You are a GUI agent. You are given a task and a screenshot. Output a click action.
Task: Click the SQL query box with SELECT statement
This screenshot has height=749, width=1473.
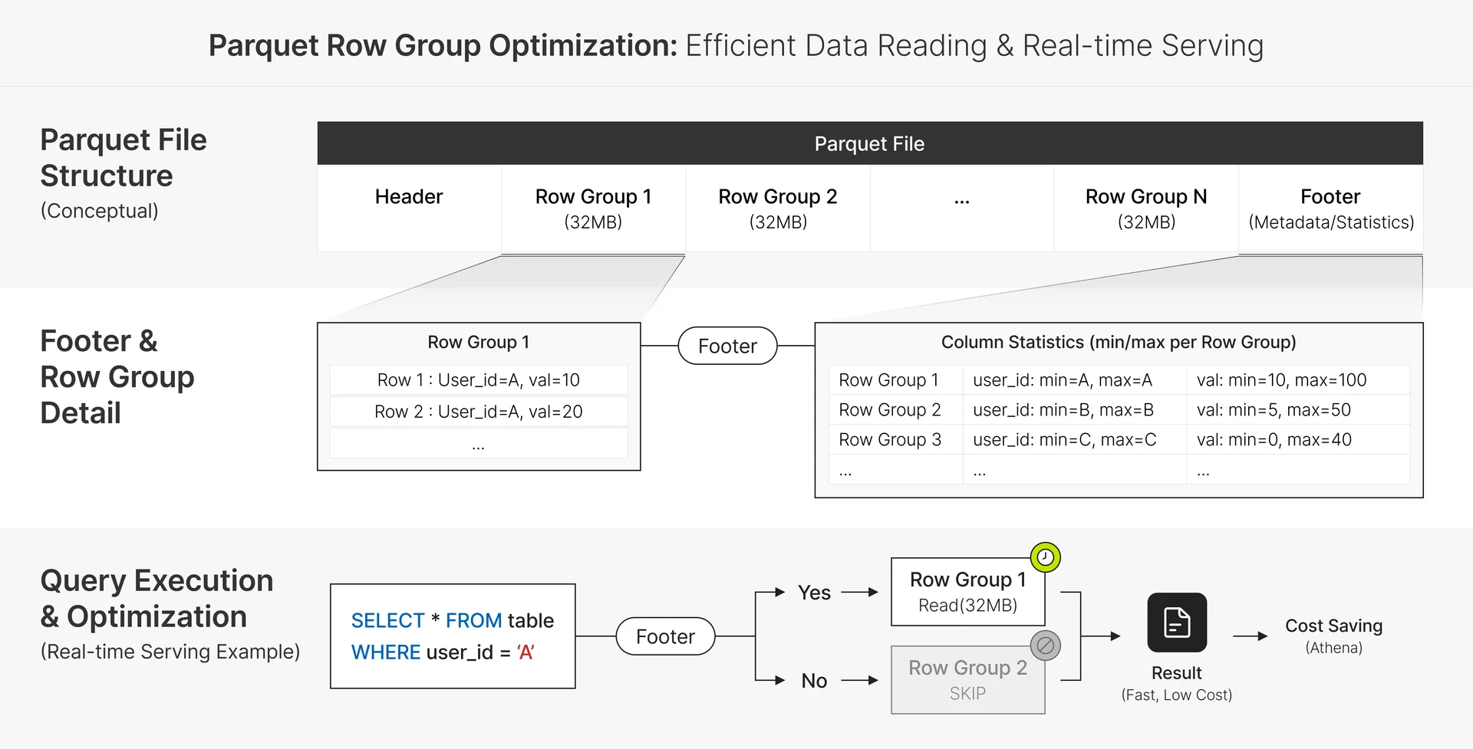coord(453,636)
